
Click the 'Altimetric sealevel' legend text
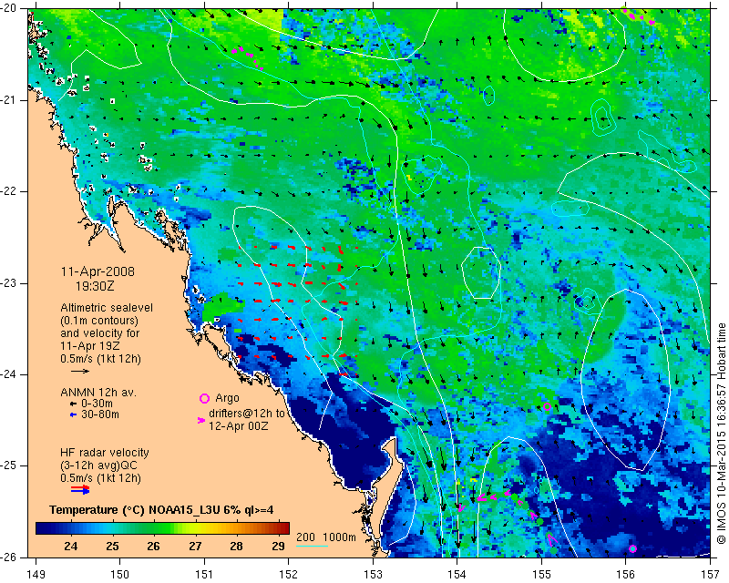(107, 308)
